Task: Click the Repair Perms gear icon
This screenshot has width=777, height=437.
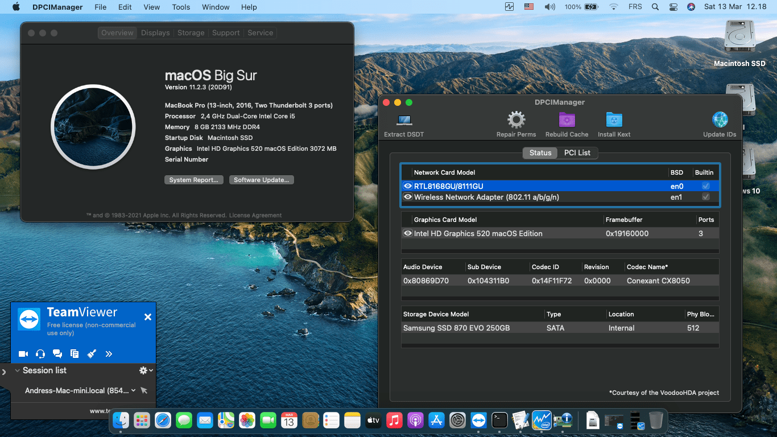Action: (516, 119)
